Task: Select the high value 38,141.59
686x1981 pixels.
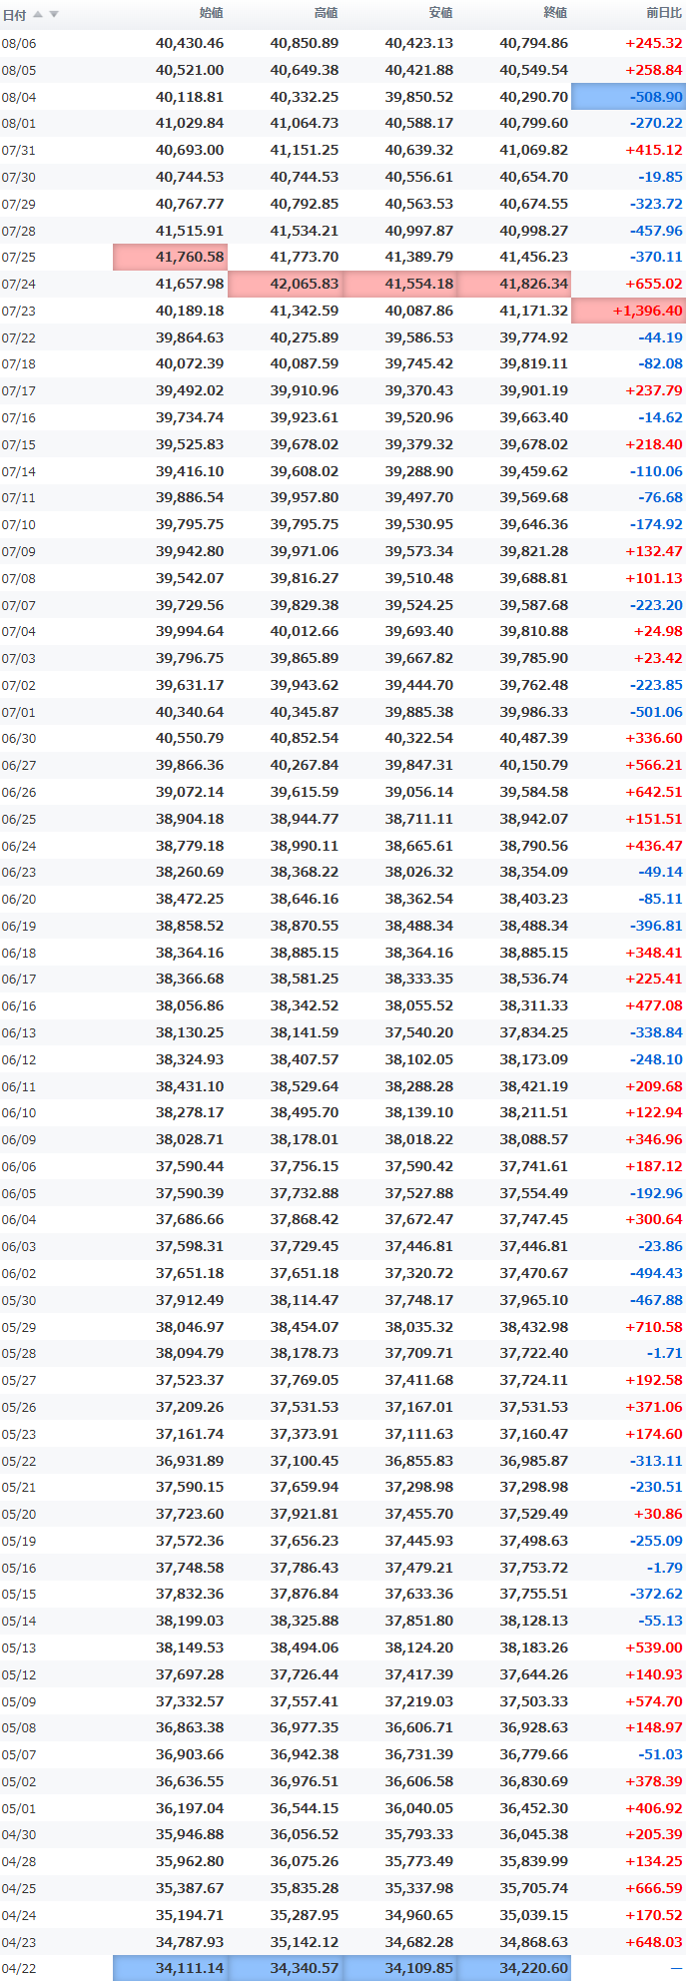Action: click(305, 1032)
